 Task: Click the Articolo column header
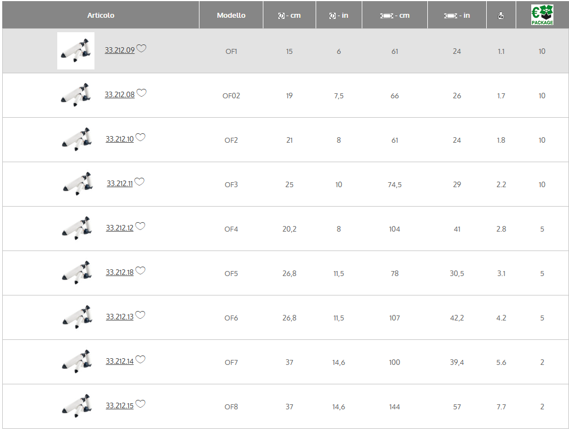pos(101,15)
